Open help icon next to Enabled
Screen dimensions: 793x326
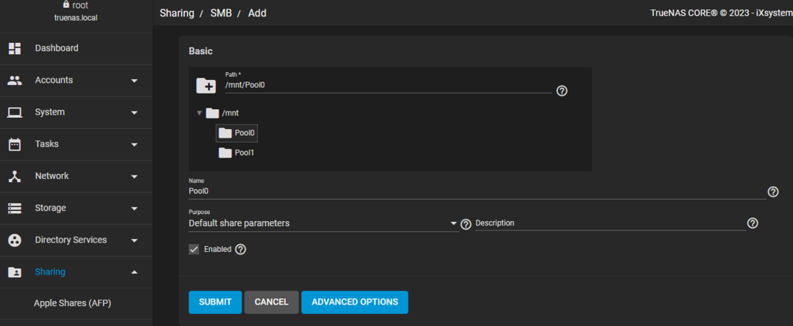click(241, 250)
